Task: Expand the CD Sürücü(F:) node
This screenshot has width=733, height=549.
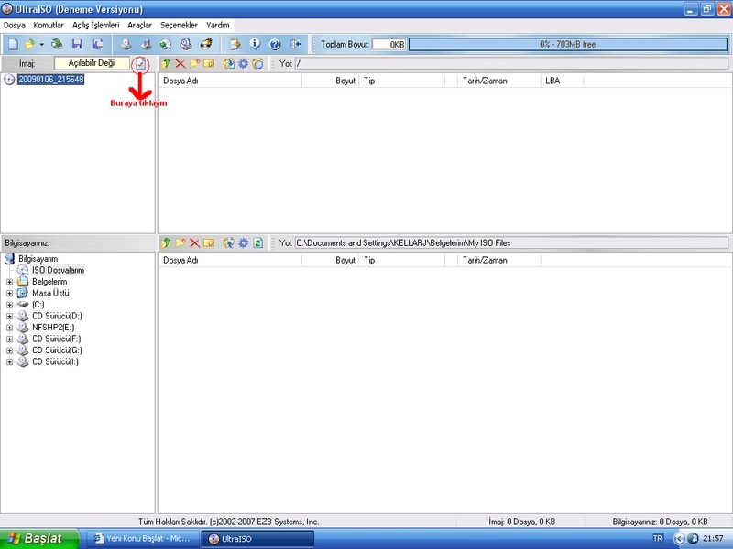Action: (9, 339)
